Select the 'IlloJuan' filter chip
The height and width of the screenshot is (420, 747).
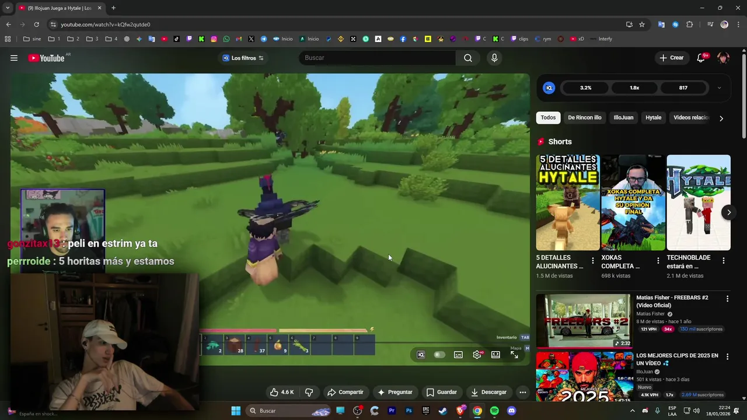[623, 118]
